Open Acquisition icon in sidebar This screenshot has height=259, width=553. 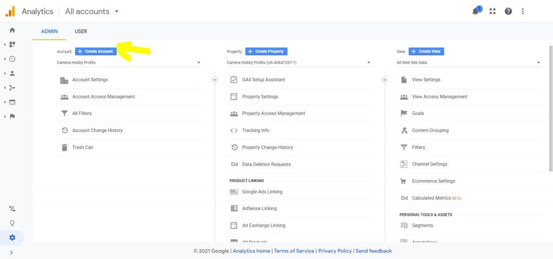[12, 88]
